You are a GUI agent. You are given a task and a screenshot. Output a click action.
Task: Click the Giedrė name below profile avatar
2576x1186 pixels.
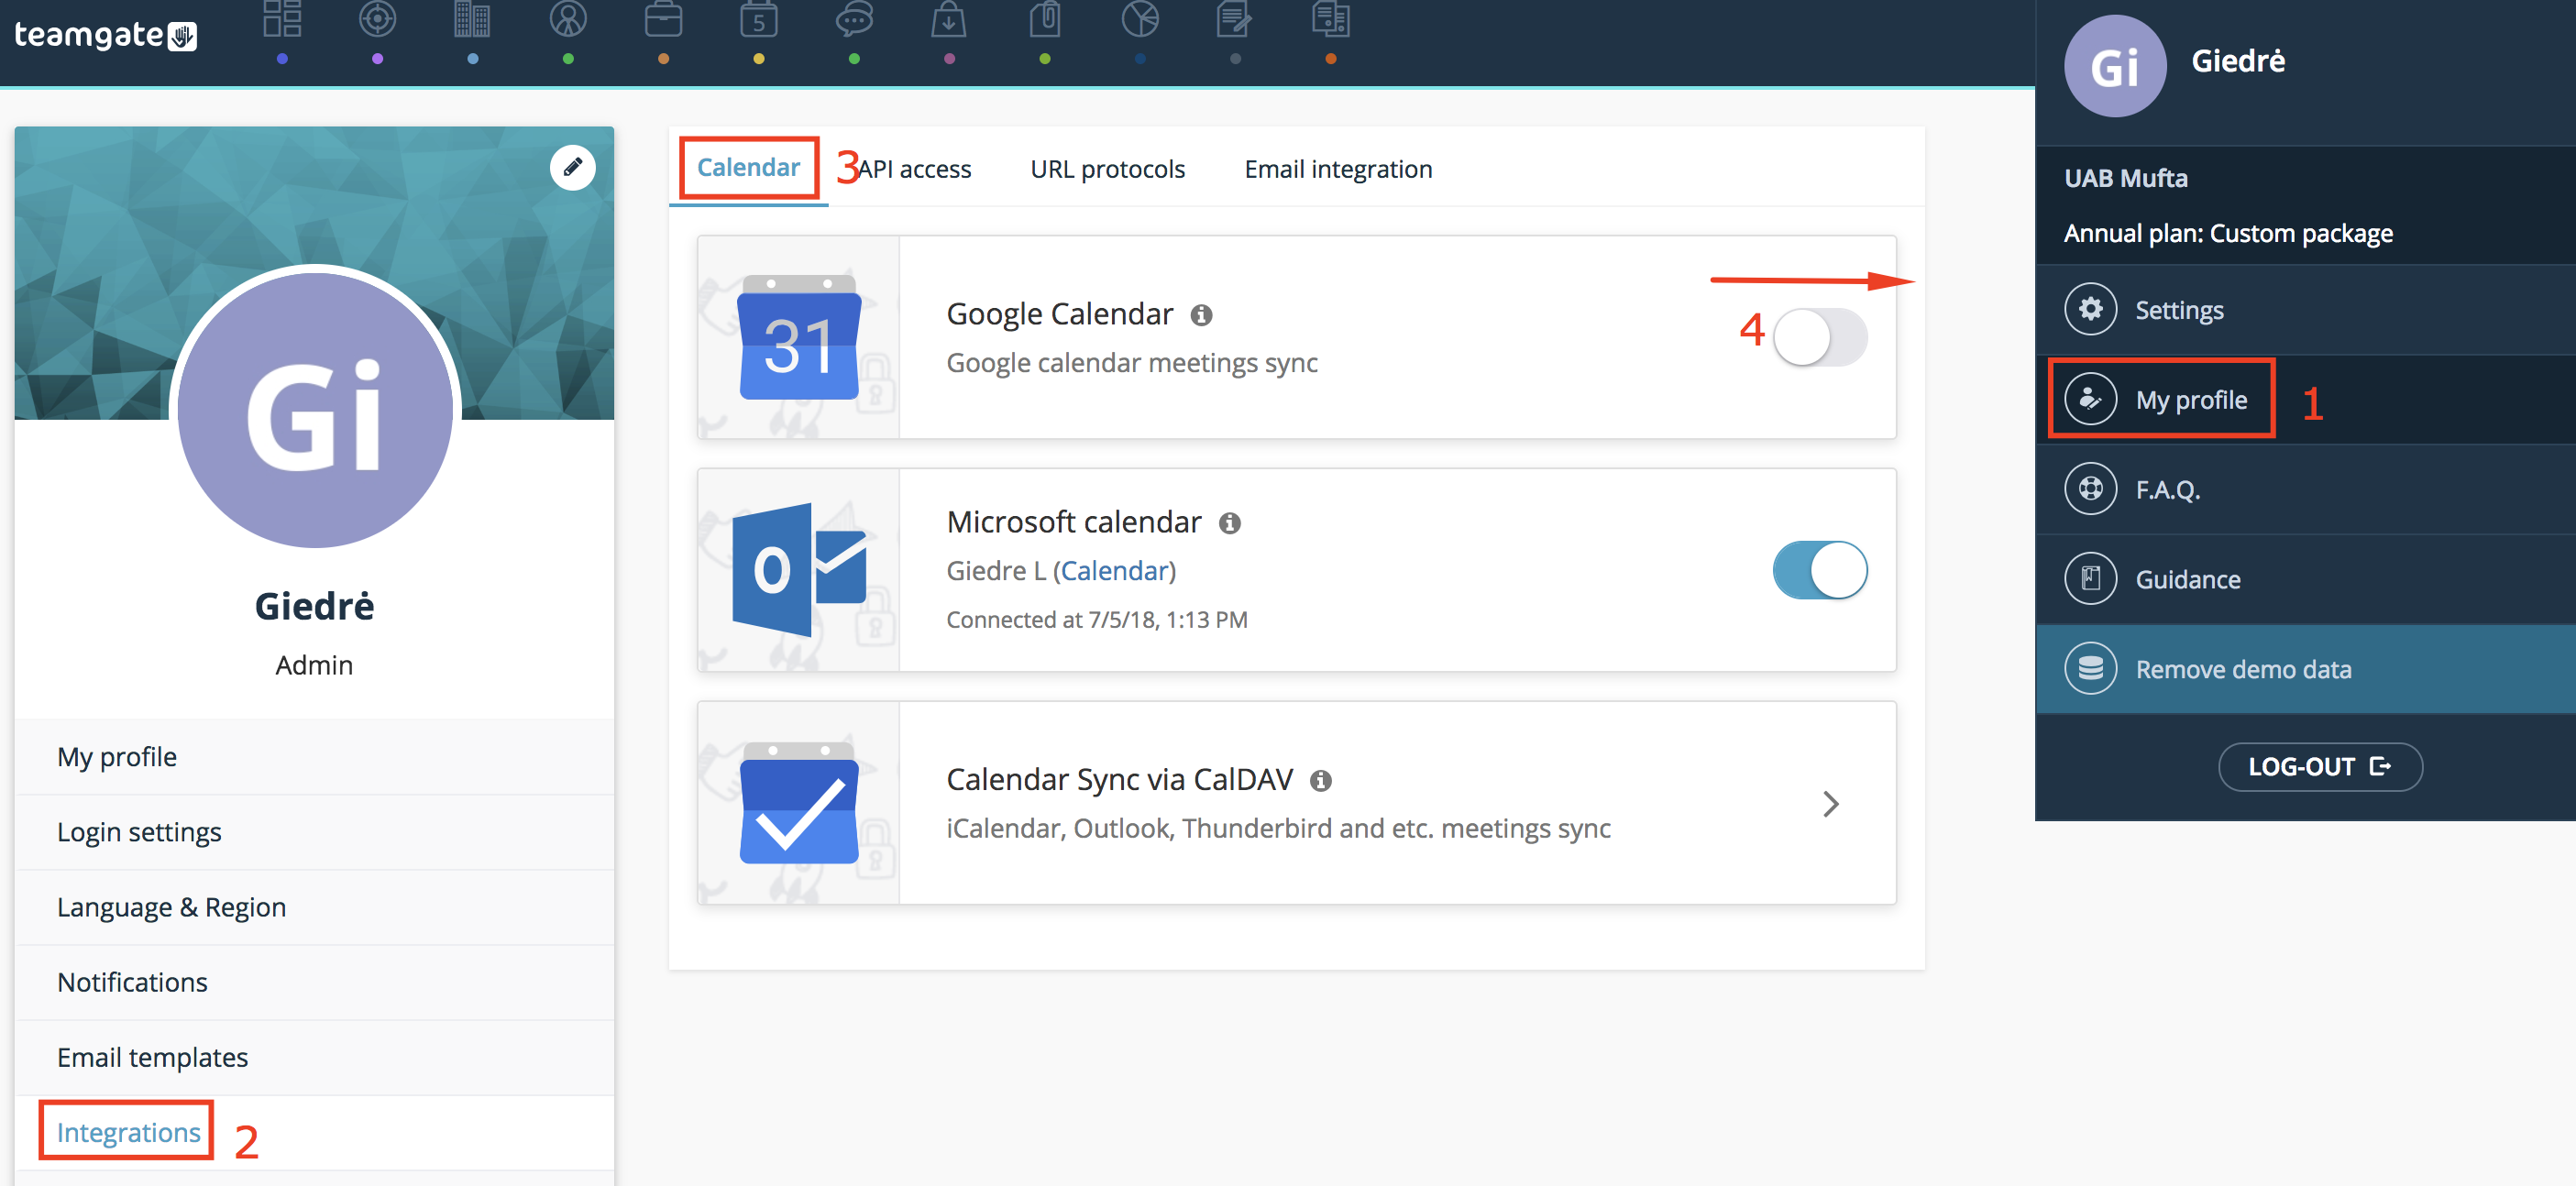coord(314,606)
